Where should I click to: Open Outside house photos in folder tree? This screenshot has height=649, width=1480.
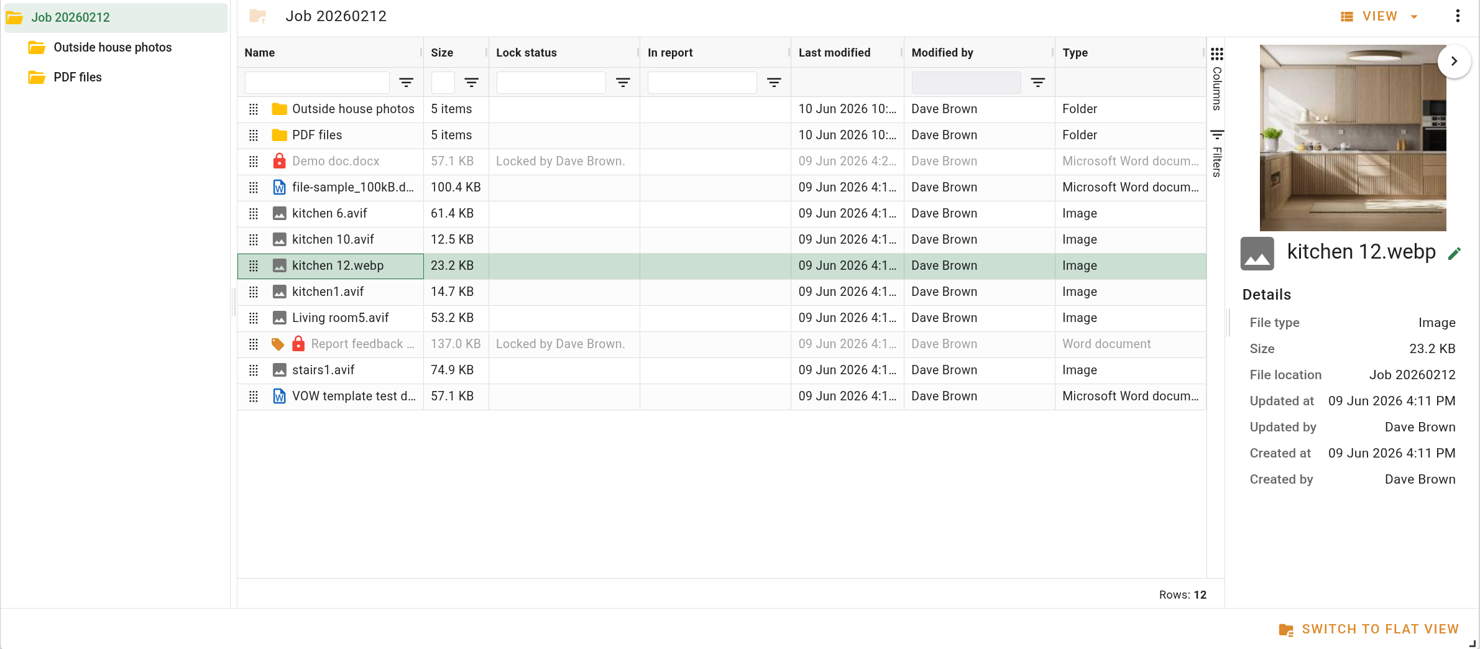tap(113, 47)
